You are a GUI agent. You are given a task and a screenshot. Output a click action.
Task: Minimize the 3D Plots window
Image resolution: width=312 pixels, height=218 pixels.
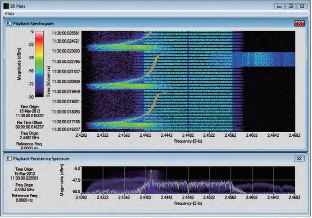click(279, 6)
